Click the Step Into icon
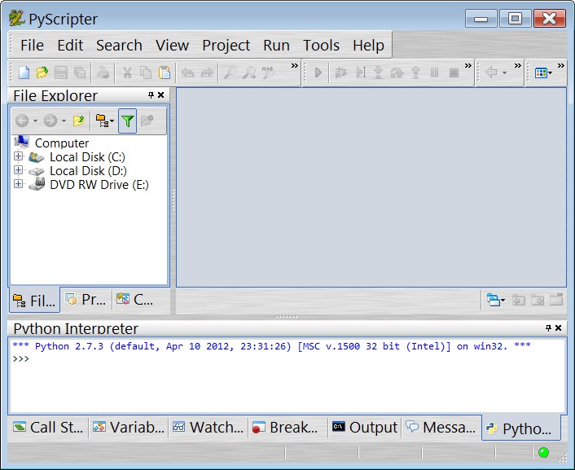575x470 pixels. click(x=378, y=72)
